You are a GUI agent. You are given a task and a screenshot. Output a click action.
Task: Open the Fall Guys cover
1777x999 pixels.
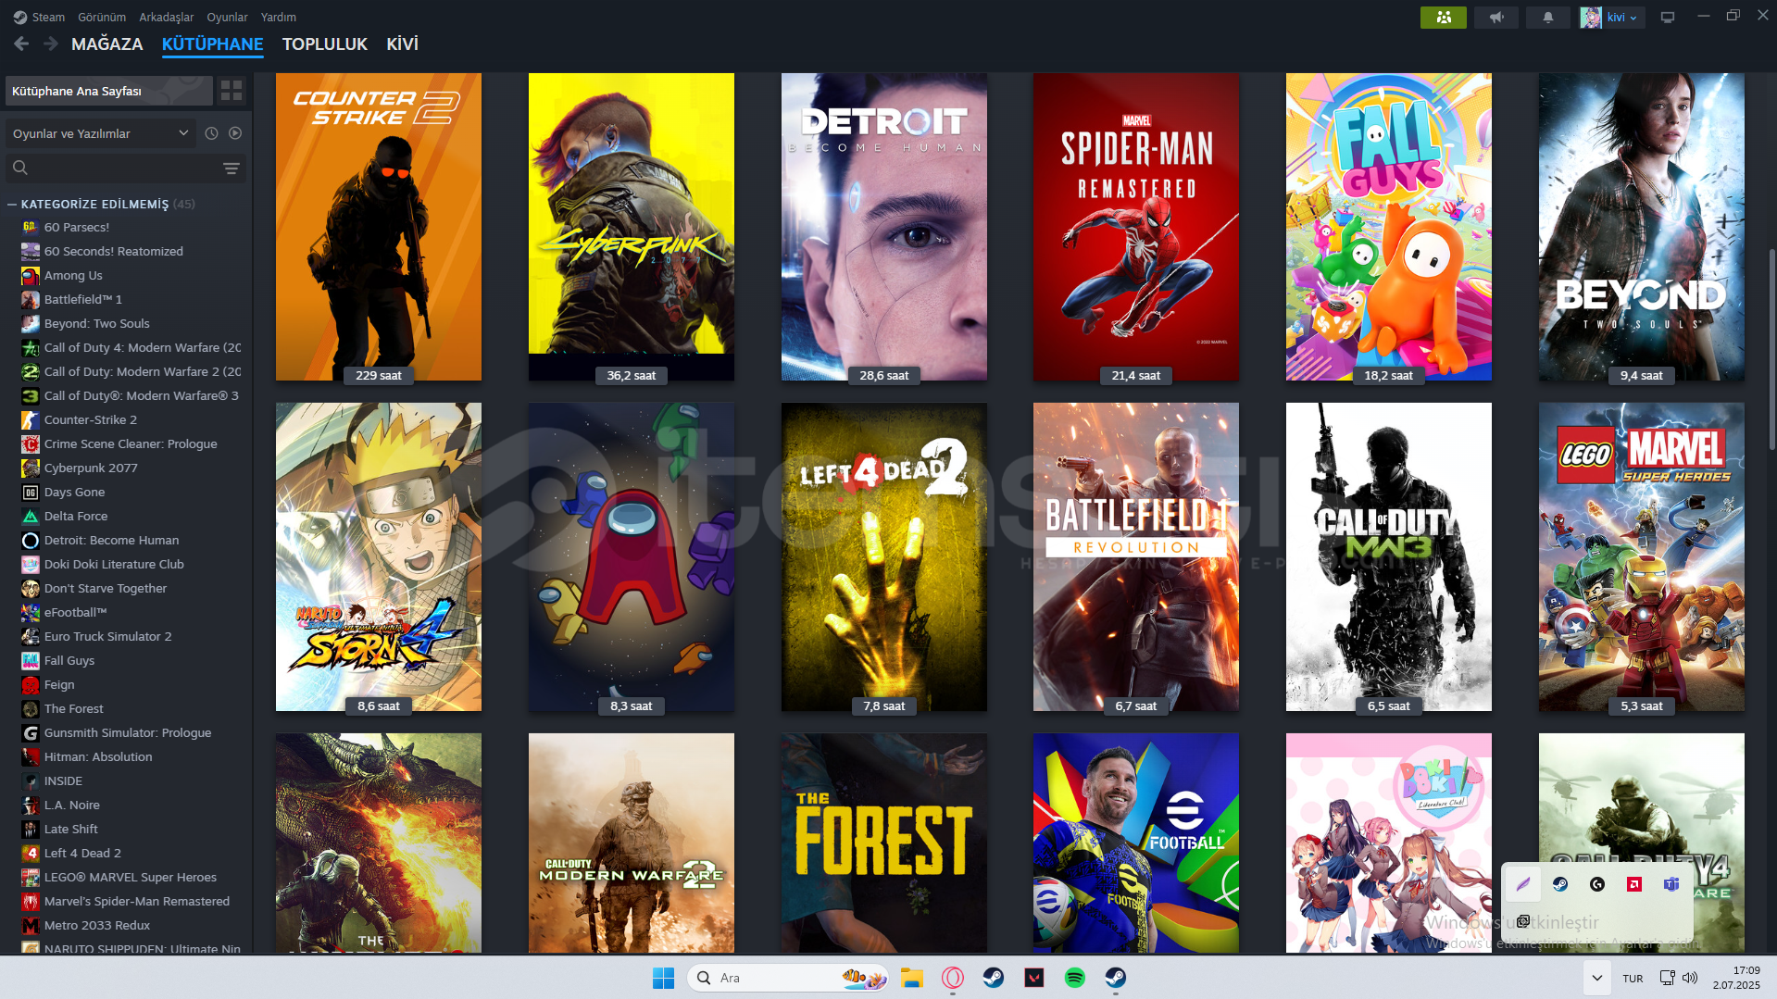[x=1389, y=227]
